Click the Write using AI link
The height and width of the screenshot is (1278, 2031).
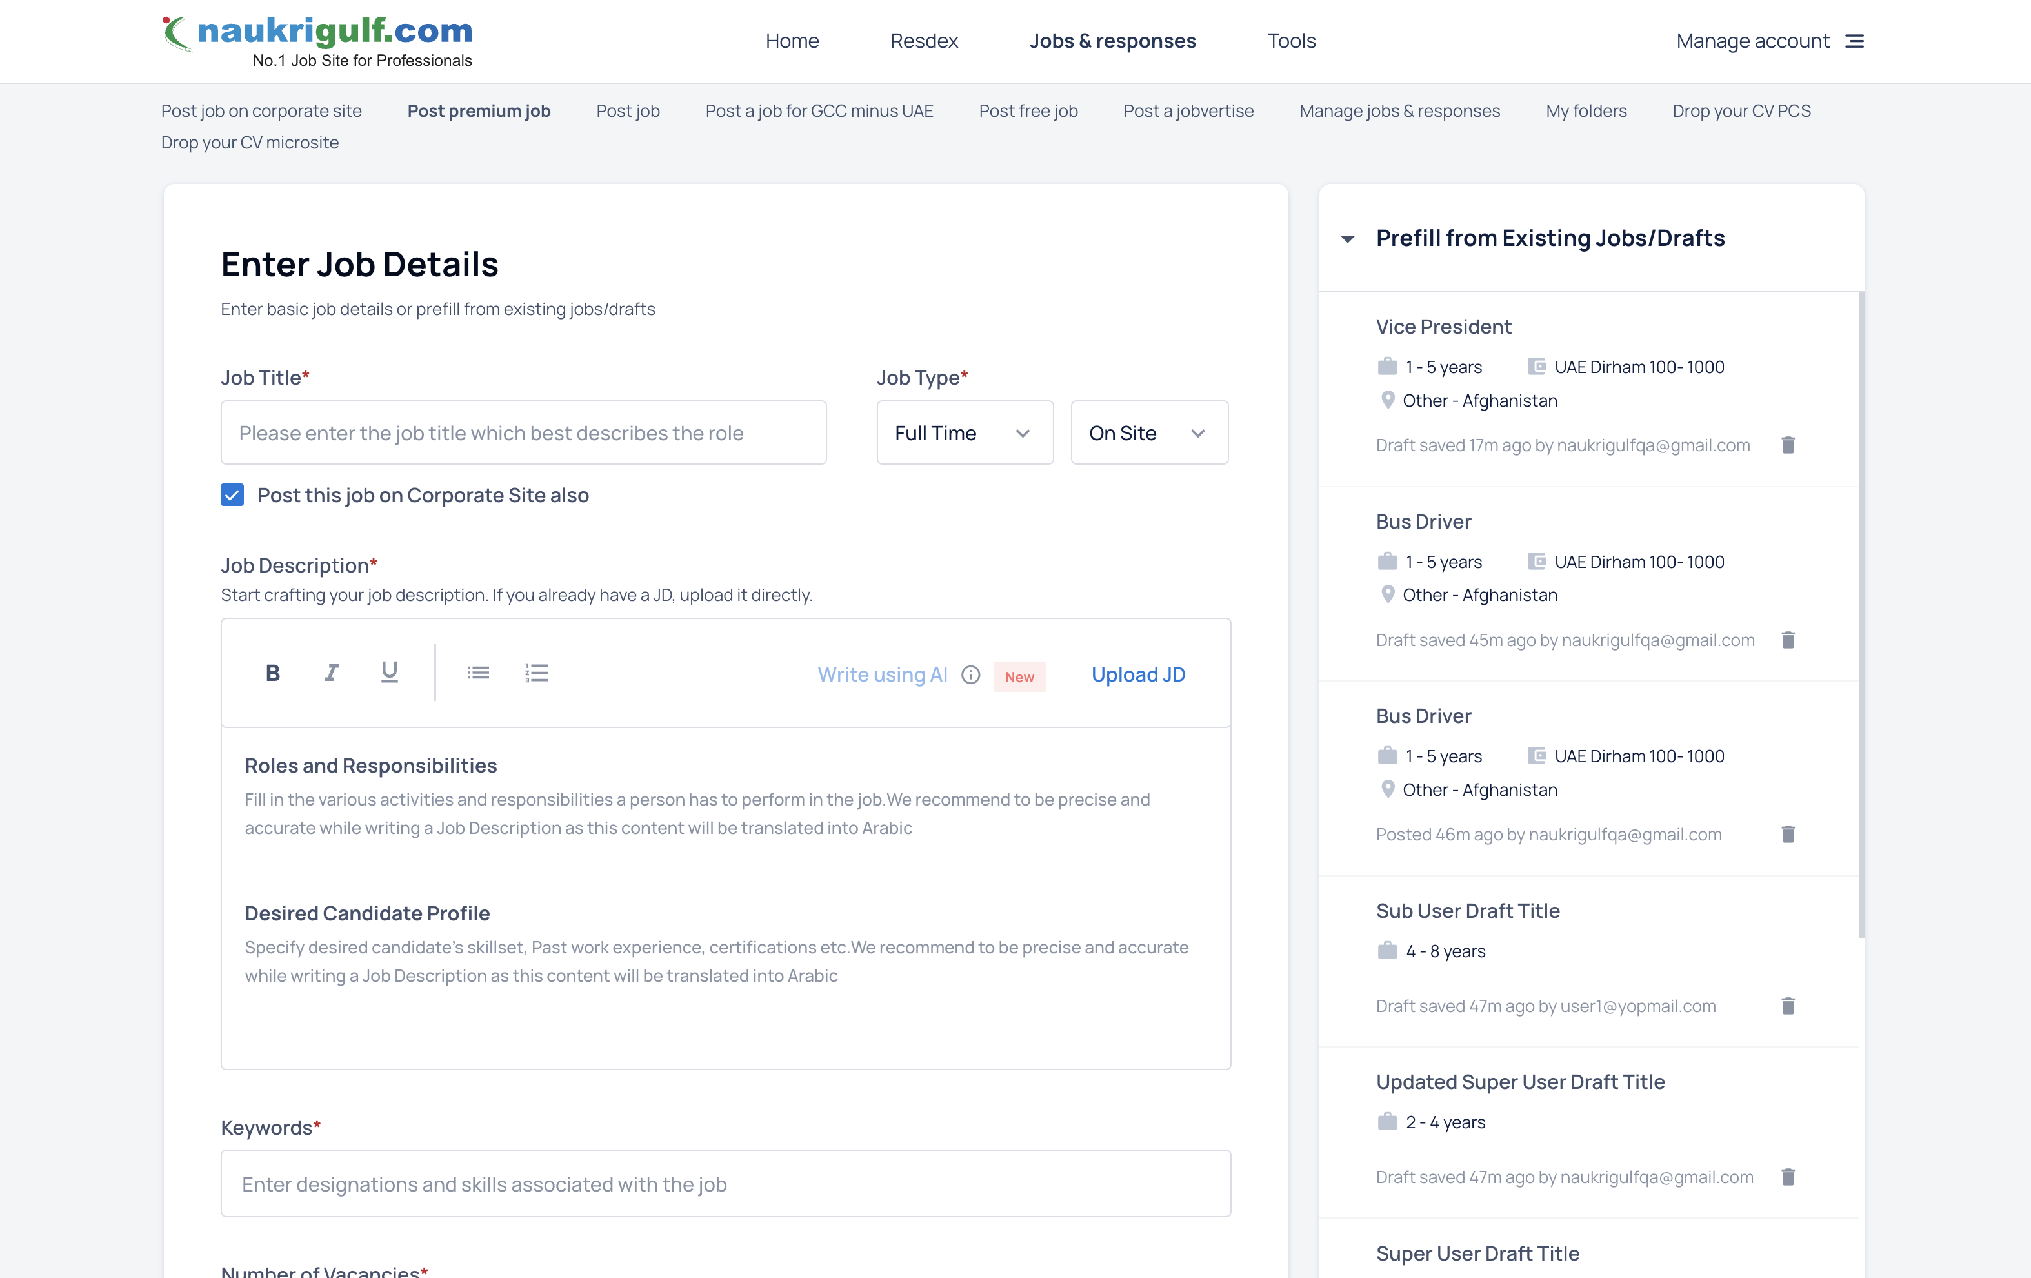point(882,675)
